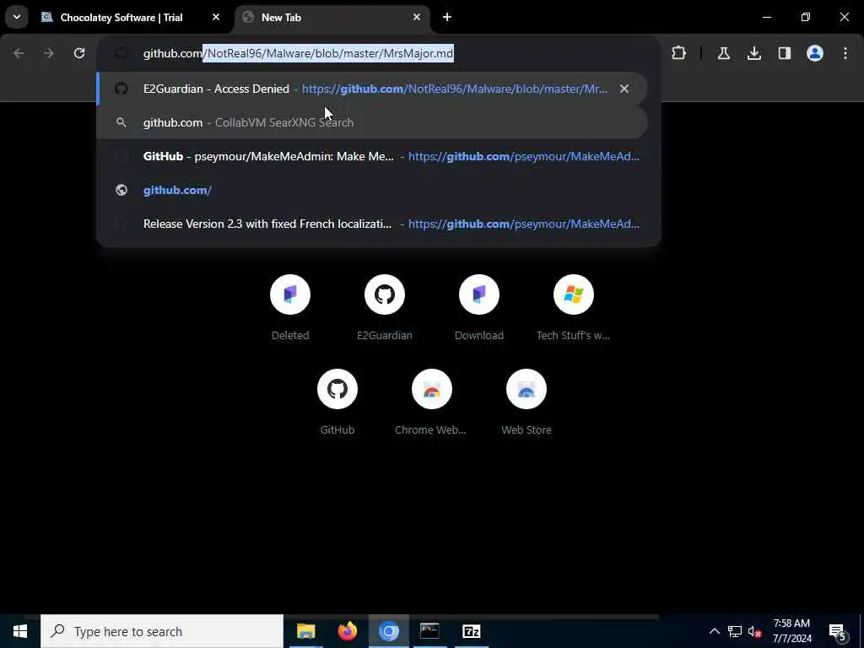864x648 pixels.
Task: Open the Chrome Web shortcut tile
Action: coord(431,402)
